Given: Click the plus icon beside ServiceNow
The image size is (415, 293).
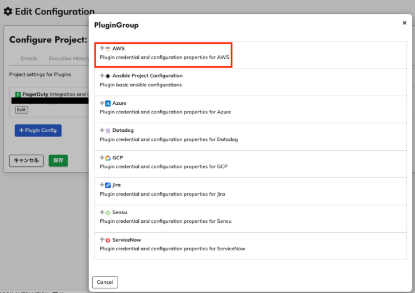Looking at the screenshot, I should (x=102, y=239).
